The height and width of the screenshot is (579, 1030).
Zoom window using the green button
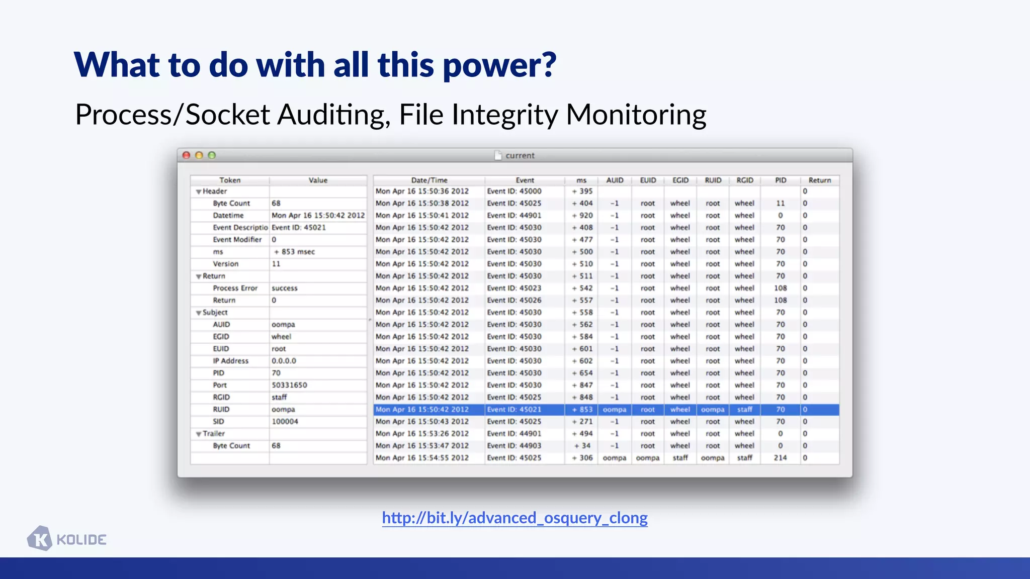(212, 155)
